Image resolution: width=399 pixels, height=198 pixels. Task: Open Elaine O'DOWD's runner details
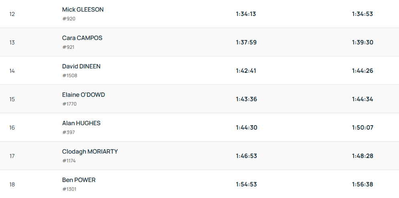83,95
